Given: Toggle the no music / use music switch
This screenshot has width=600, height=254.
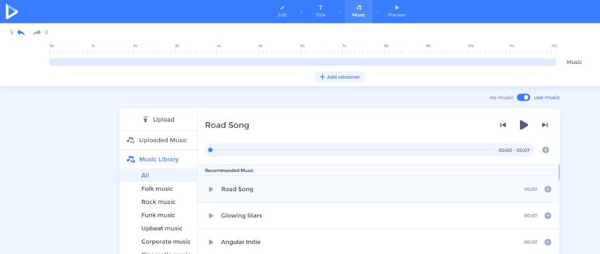Looking at the screenshot, I should [x=523, y=97].
